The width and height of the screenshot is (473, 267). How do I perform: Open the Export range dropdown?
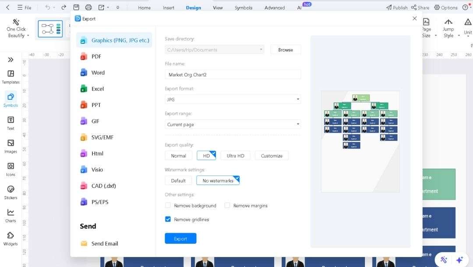[x=298, y=124]
